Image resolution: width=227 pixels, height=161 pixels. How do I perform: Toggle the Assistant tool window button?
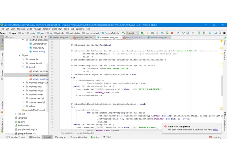(x=225, y=54)
